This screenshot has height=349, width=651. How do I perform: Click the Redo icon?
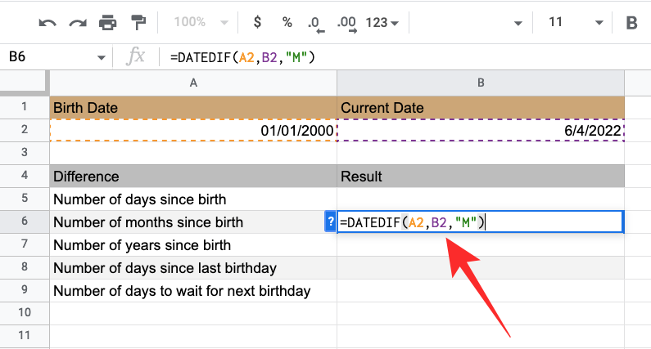(x=75, y=23)
